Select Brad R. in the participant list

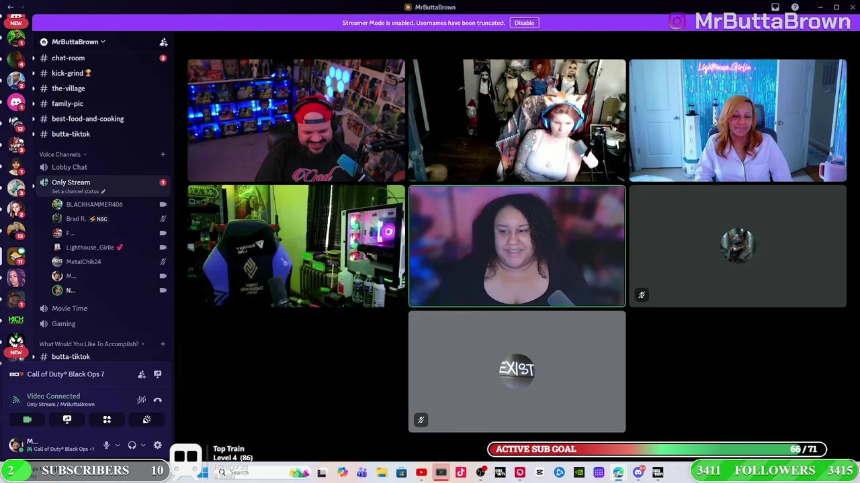coord(110,219)
